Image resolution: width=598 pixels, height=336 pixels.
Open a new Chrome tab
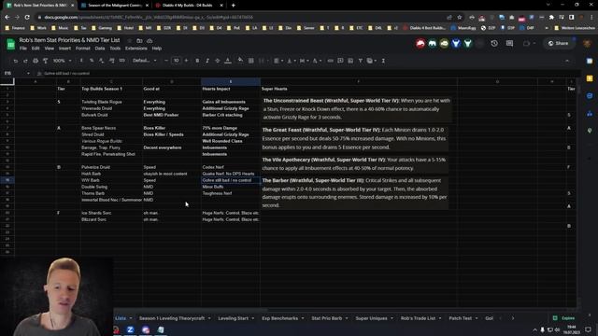click(x=233, y=6)
